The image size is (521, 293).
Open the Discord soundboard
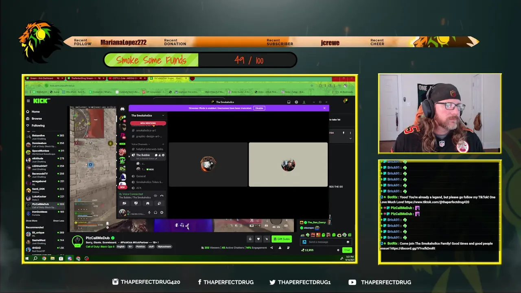tap(159, 203)
